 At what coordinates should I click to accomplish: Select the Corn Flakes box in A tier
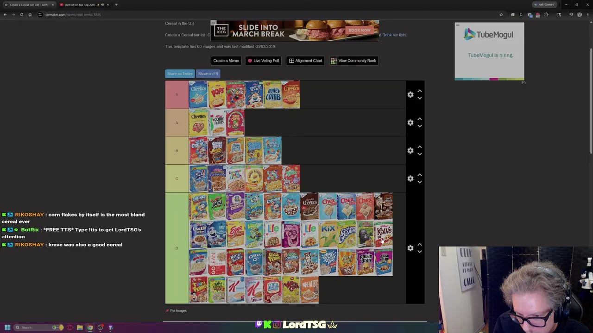pos(216,123)
